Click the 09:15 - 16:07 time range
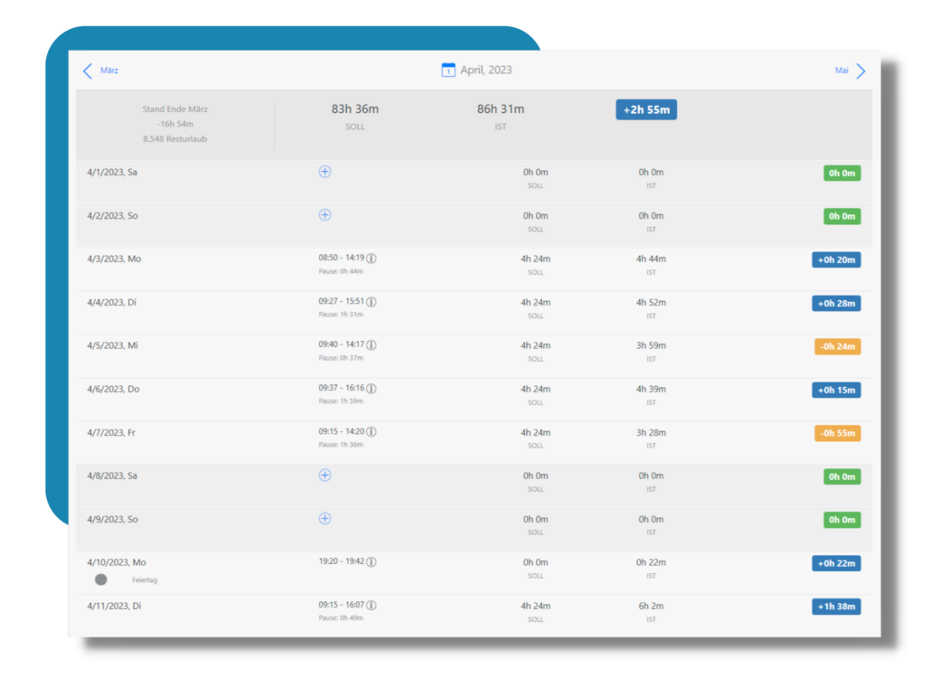 342,605
